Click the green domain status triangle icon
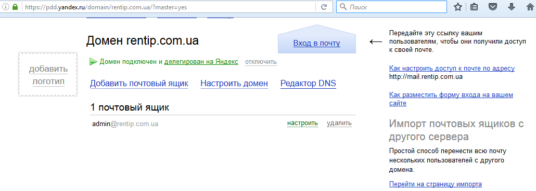This screenshot has height=191, width=536. click(93, 62)
